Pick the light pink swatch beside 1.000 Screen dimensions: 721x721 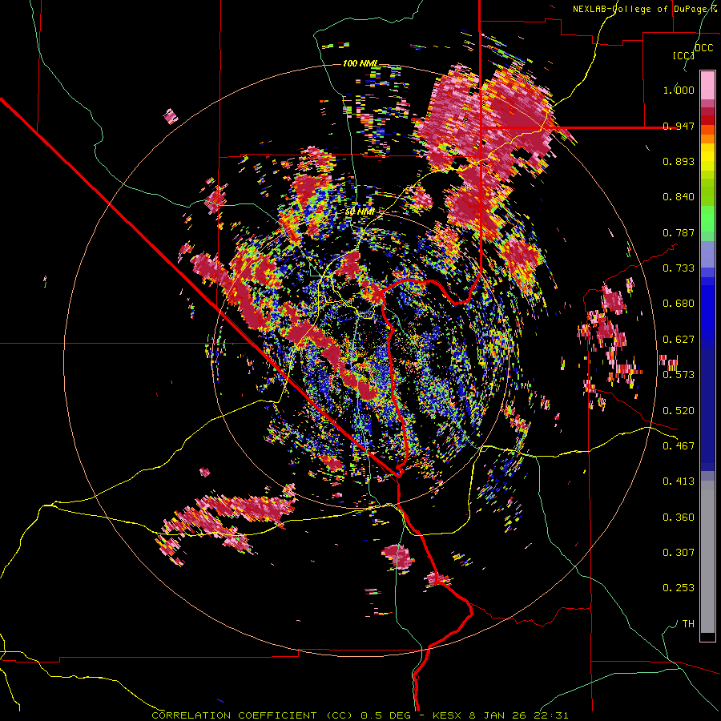click(x=707, y=86)
